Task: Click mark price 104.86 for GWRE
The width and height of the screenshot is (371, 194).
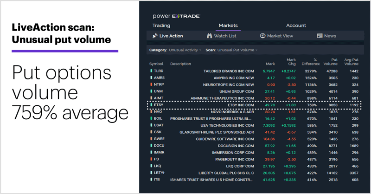Action: [x=269, y=139]
